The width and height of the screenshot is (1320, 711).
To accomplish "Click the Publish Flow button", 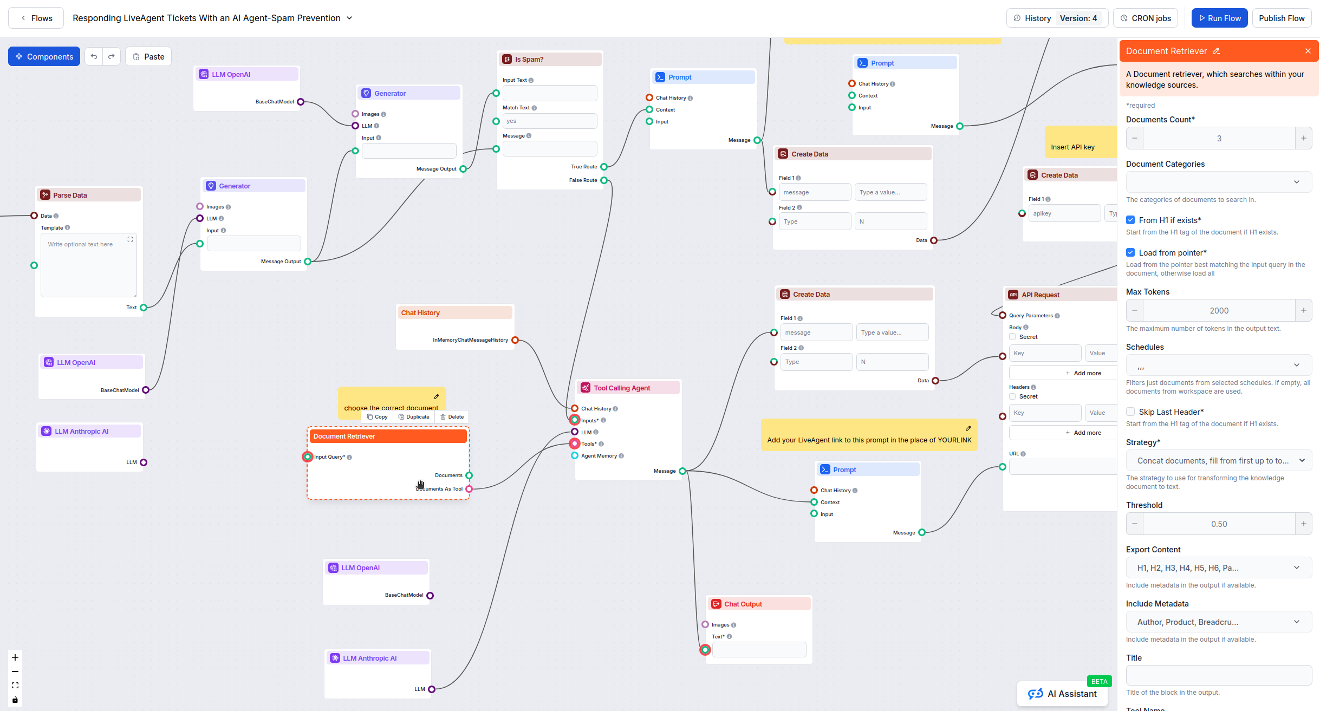I will (x=1281, y=18).
